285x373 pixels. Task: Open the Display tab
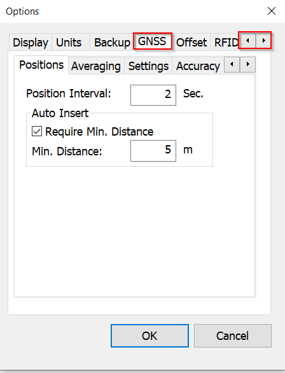[31, 43]
